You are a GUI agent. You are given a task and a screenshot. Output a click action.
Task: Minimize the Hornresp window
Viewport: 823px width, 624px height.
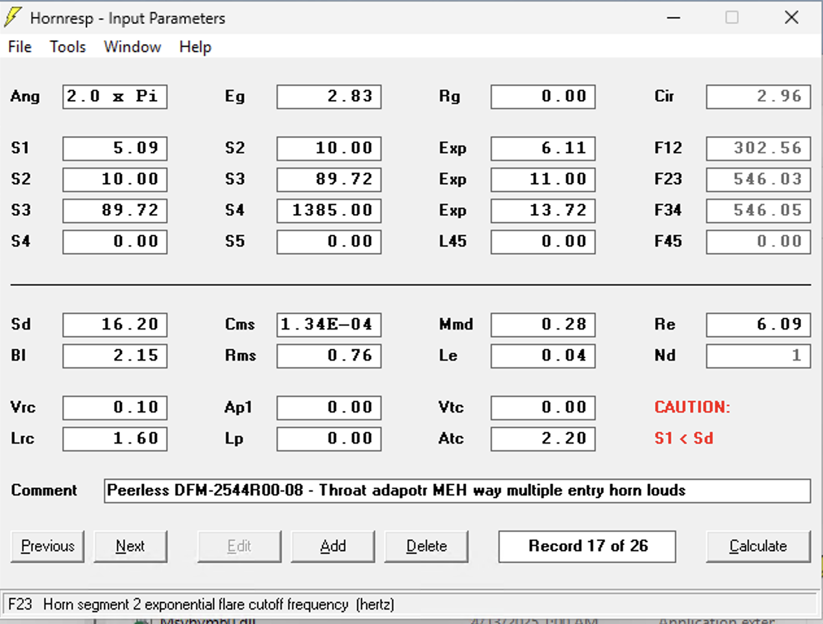pyautogui.click(x=674, y=18)
